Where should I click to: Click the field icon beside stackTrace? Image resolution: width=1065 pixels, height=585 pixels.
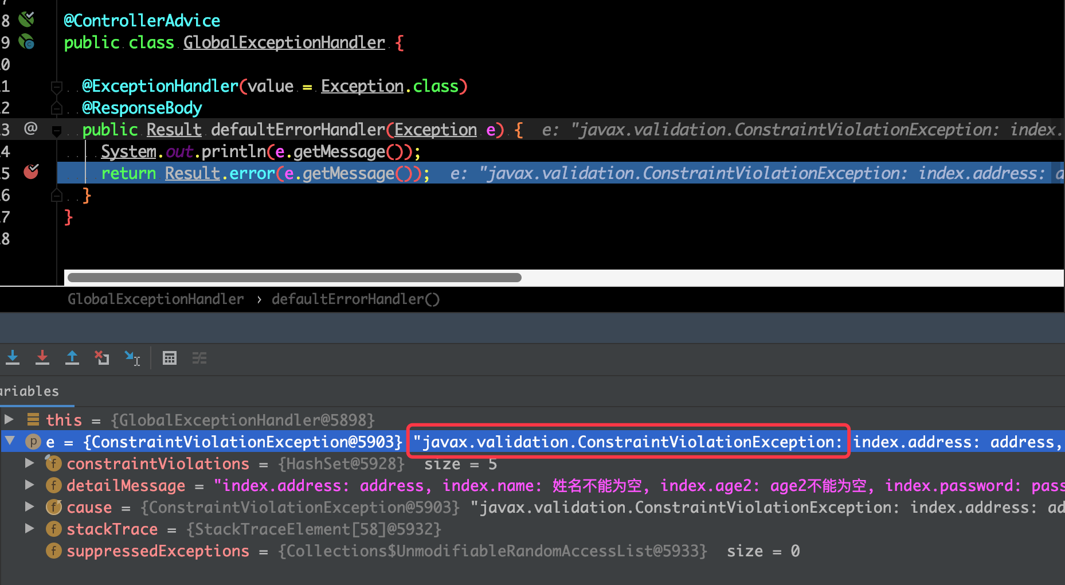point(53,529)
